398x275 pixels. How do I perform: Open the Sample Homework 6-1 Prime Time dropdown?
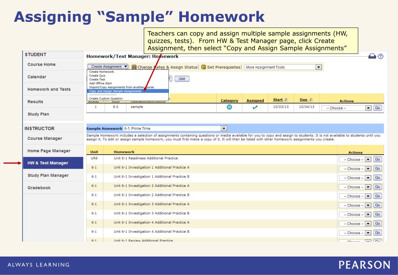point(175,129)
